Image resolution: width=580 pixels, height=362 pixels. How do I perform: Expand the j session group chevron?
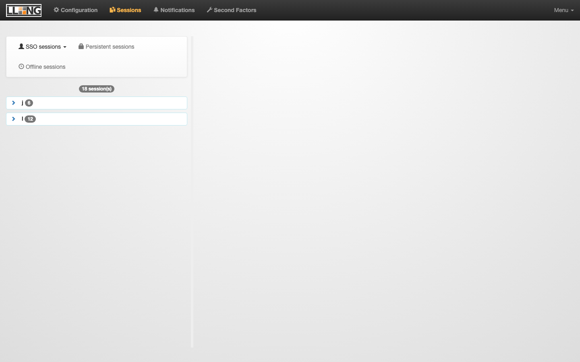point(14,103)
